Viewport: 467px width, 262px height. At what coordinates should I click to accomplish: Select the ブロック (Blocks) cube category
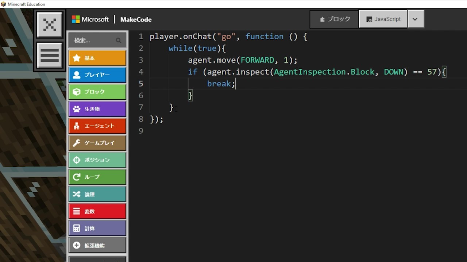click(x=97, y=92)
